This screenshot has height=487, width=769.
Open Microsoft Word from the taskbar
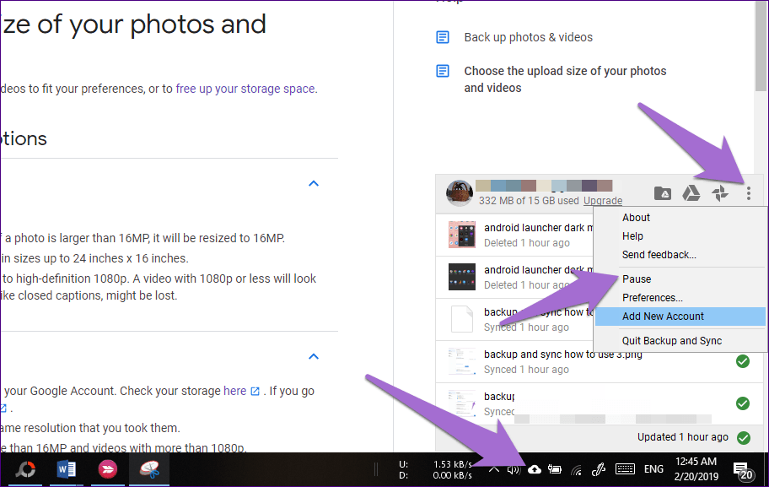[67, 470]
